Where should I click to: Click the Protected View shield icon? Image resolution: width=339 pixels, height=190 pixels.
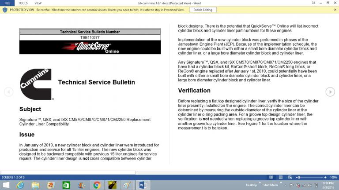pyautogui.click(x=5, y=10)
